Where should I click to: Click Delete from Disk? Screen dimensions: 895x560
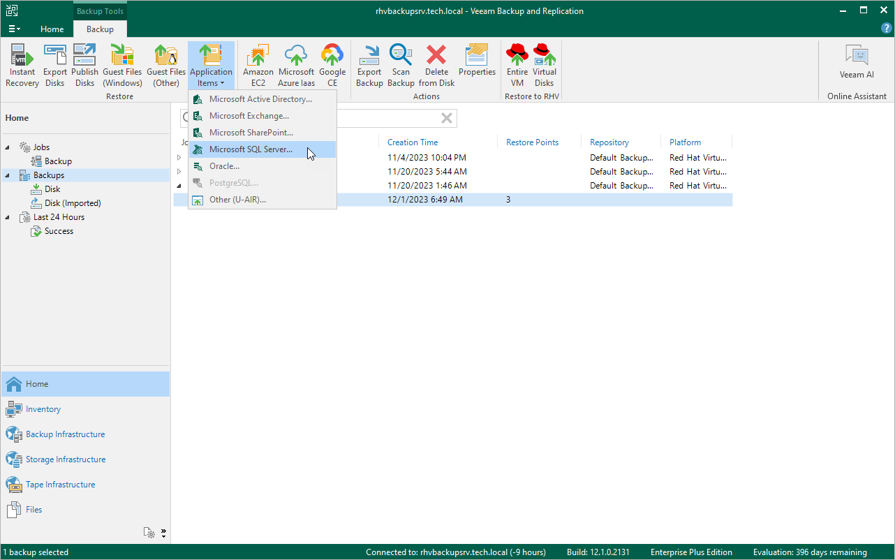pos(436,65)
